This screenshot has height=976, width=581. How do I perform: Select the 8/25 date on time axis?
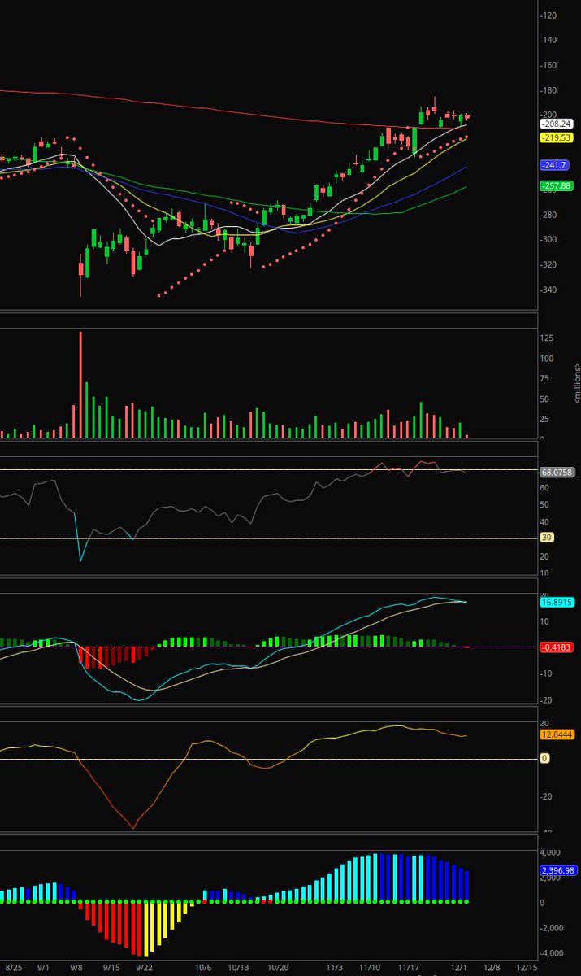[x=15, y=969]
